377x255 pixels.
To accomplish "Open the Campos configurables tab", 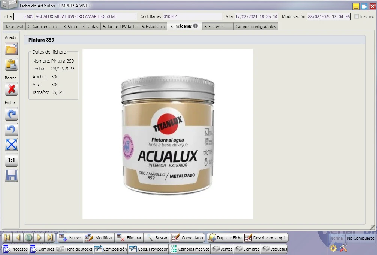I will tap(256, 27).
